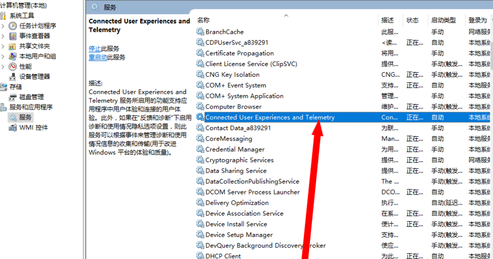Expand the 本地用户和组 tree node arrow
This screenshot has width=493, height=259.
coord(3,56)
